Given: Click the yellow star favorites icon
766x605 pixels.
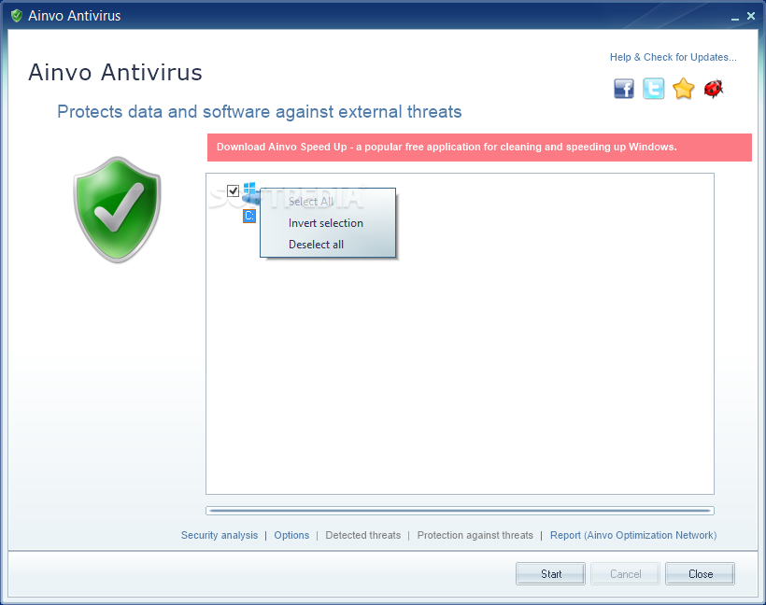Looking at the screenshot, I should [684, 89].
